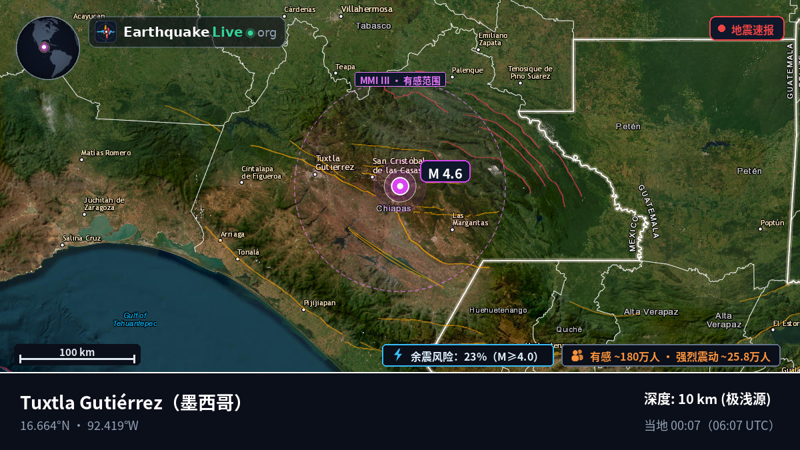Click the Arriaga town label
Screen dimensions: 800x450
[233, 234]
